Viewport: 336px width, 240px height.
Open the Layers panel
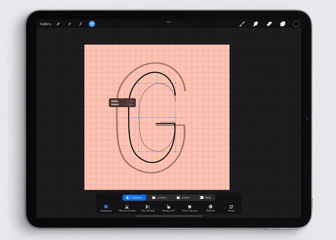point(283,24)
